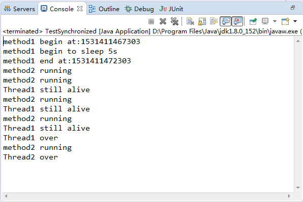Clear the console output icon
This screenshot has height=202, width=303.
(190, 21)
